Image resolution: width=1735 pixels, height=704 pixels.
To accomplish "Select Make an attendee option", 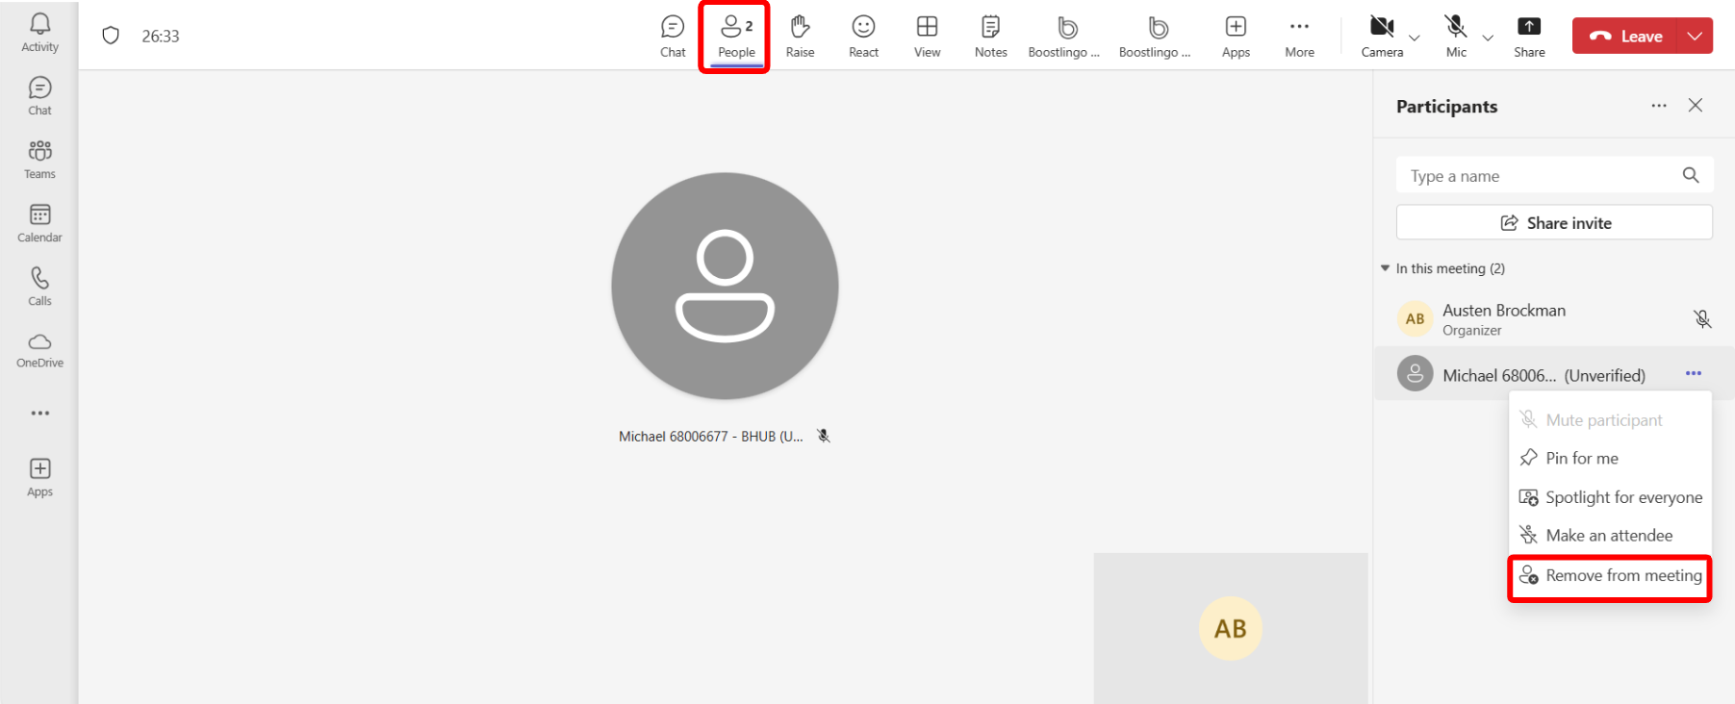I will 1608,536.
